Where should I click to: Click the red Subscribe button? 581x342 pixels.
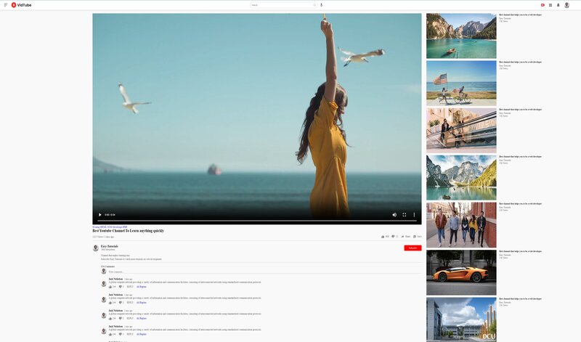pos(413,248)
